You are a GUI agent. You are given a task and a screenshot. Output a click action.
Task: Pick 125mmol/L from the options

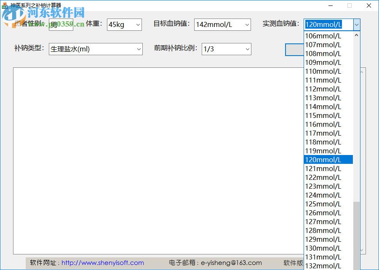click(328, 204)
